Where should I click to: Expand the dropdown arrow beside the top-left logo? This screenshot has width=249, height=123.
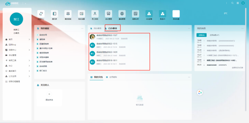(25, 4)
